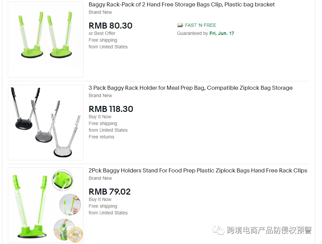Image resolution: width=322 pixels, height=244 pixels.
Task: Click the circular hand-holding-clip inset image
Action: pos(70,204)
